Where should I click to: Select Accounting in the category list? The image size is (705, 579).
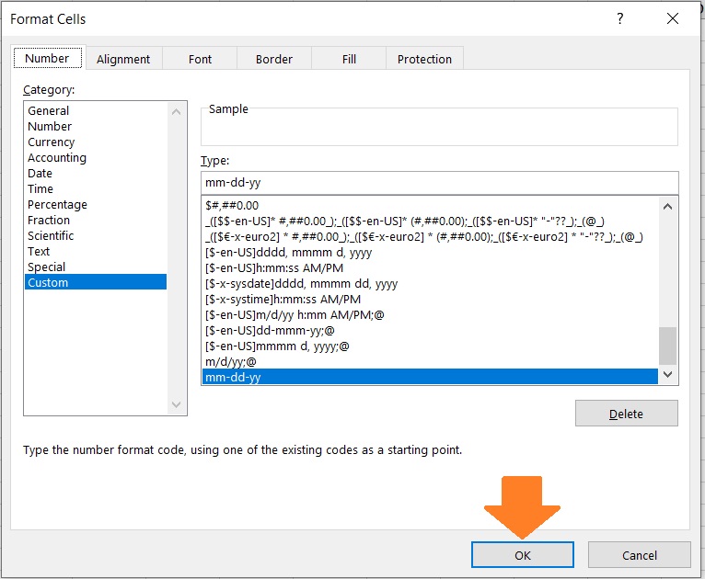coord(57,158)
